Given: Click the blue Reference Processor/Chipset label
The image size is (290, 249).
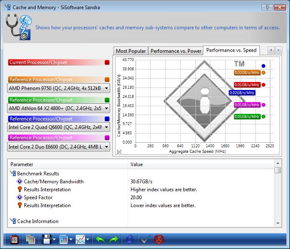Looking at the screenshot, I should tap(41, 119).
